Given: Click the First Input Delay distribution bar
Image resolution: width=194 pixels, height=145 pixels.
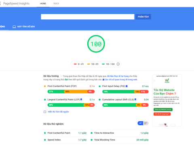Looking at the screenshot, I should pos(125,91).
